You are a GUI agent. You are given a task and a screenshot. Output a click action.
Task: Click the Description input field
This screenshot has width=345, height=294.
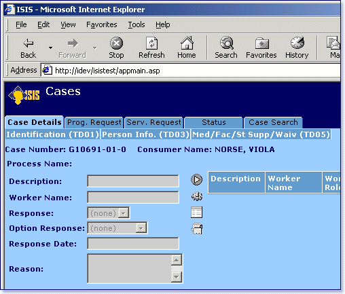pos(133,181)
